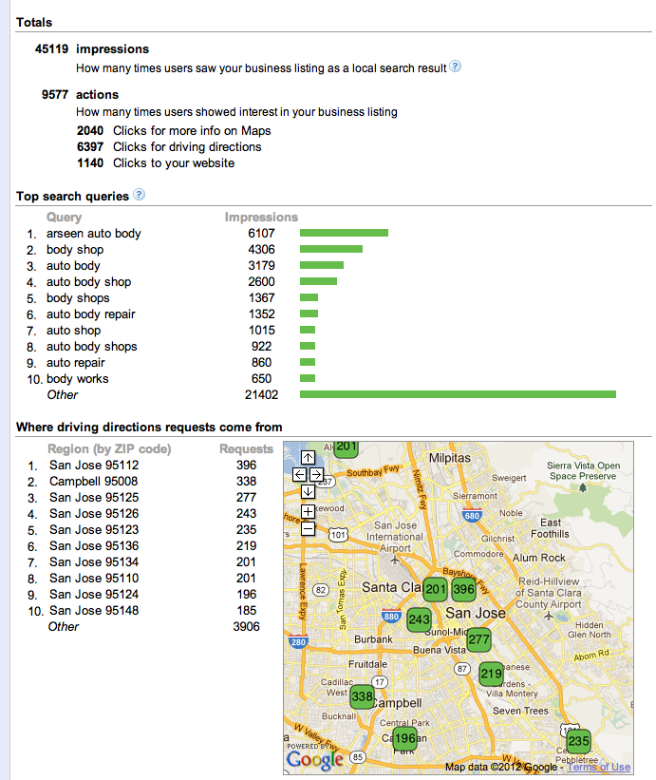Select impressions value 4306

click(261, 249)
